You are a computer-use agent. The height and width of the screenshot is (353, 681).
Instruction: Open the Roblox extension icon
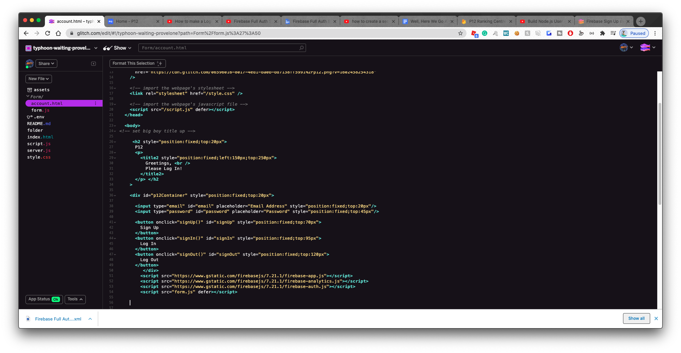474,33
